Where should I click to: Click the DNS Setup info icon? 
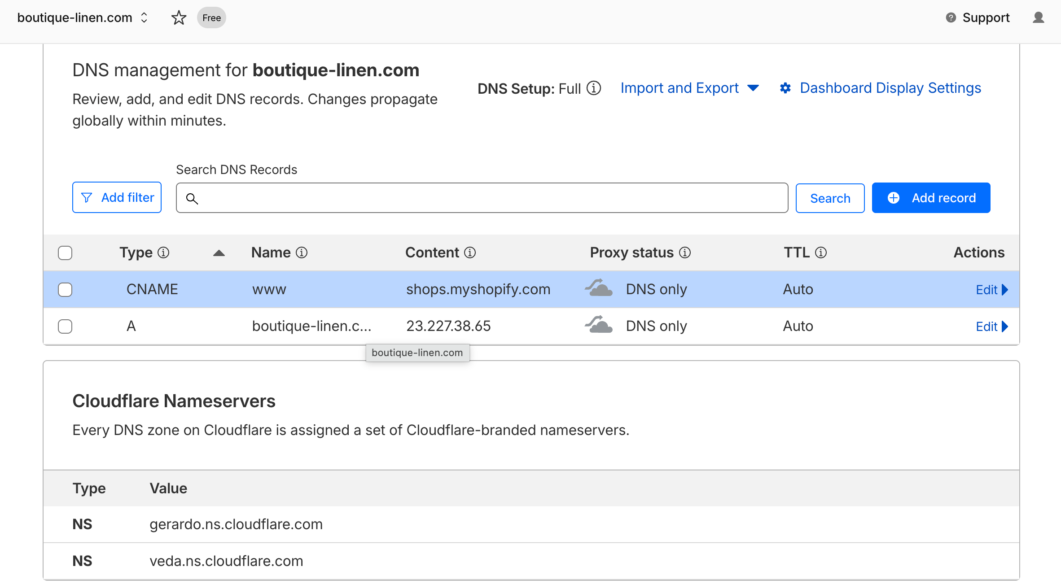pos(594,88)
